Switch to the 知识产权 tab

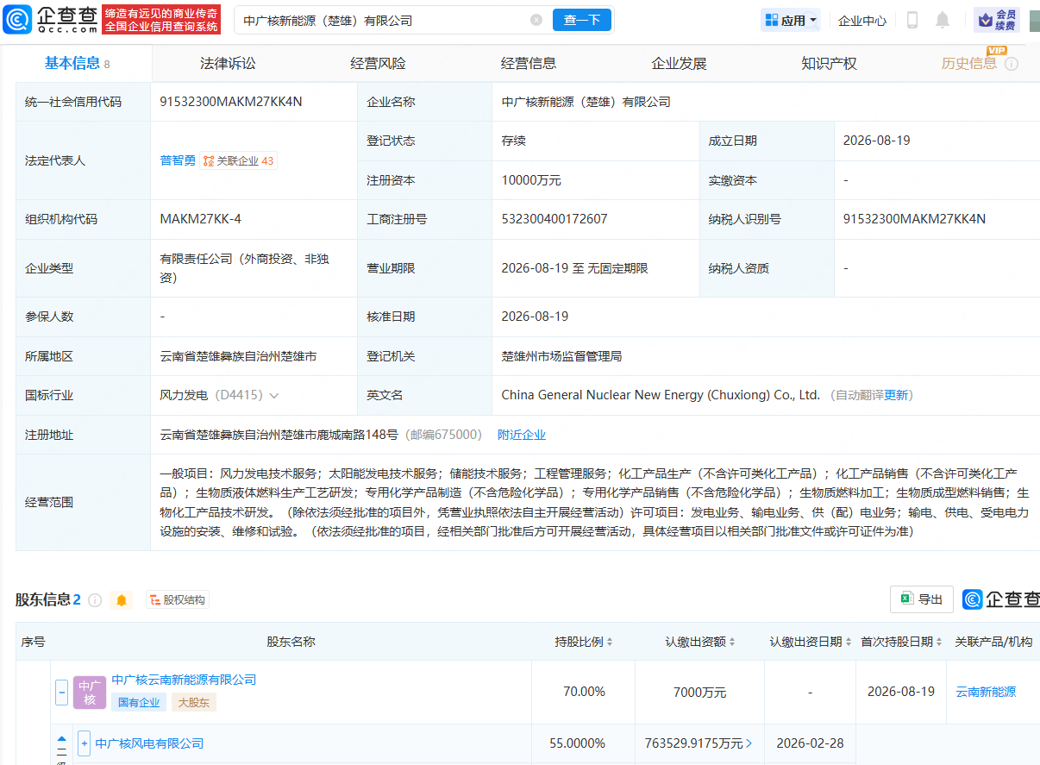(x=829, y=64)
